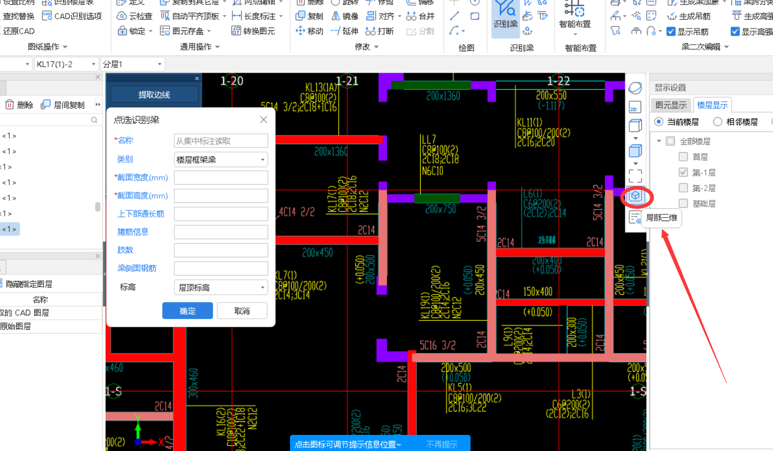773x451 pixels.
Task: Click the 取消 cancel button
Action: pos(242,311)
